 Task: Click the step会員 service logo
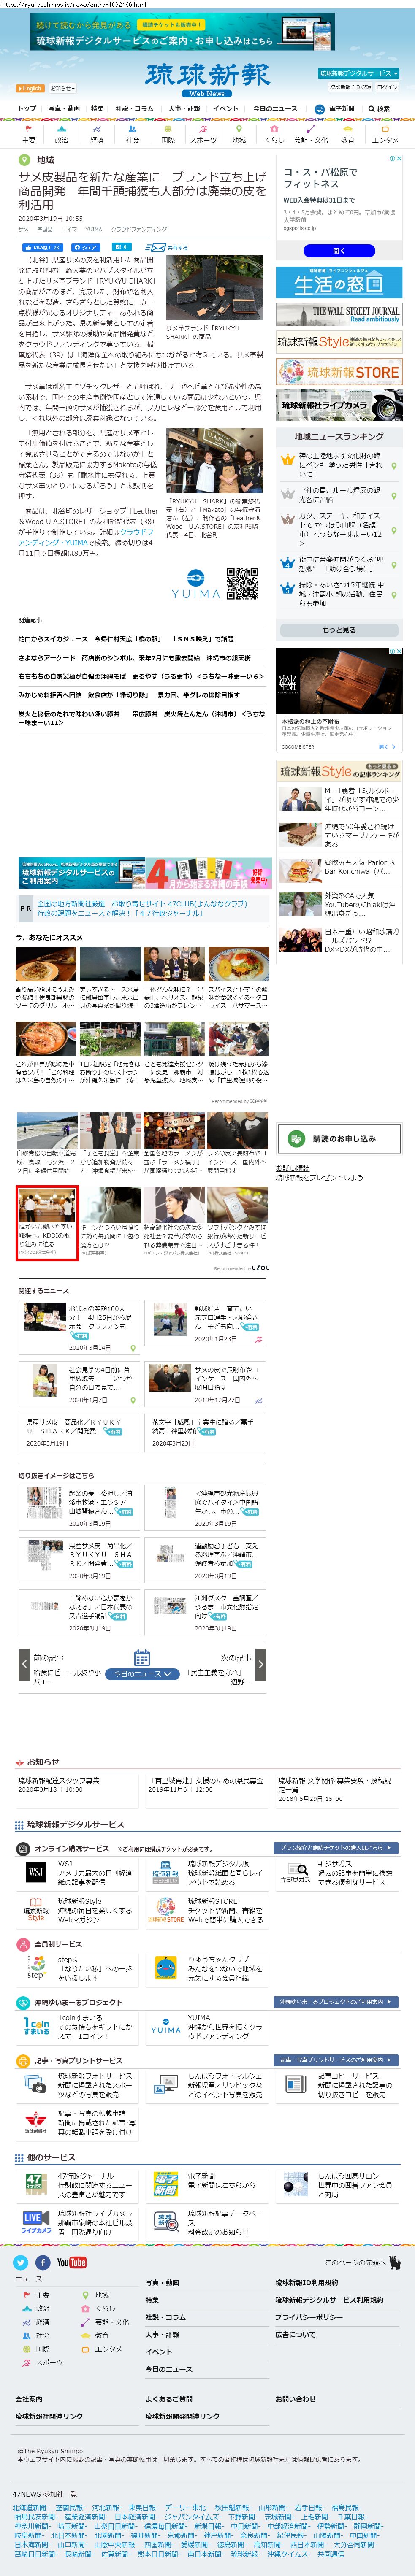pos(36,1967)
